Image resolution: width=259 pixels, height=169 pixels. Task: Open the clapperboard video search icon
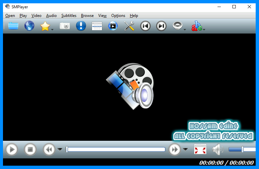click(113, 26)
